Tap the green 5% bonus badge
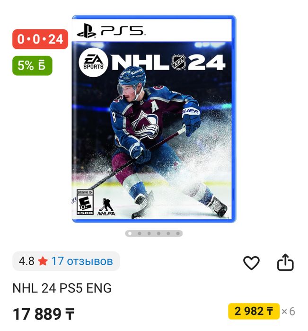Image resolution: width=308 pixels, height=331 pixels. click(32, 66)
